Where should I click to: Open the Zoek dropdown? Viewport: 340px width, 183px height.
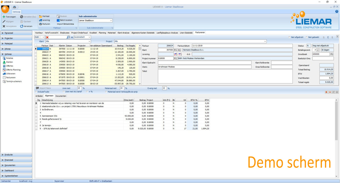pos(43,37)
